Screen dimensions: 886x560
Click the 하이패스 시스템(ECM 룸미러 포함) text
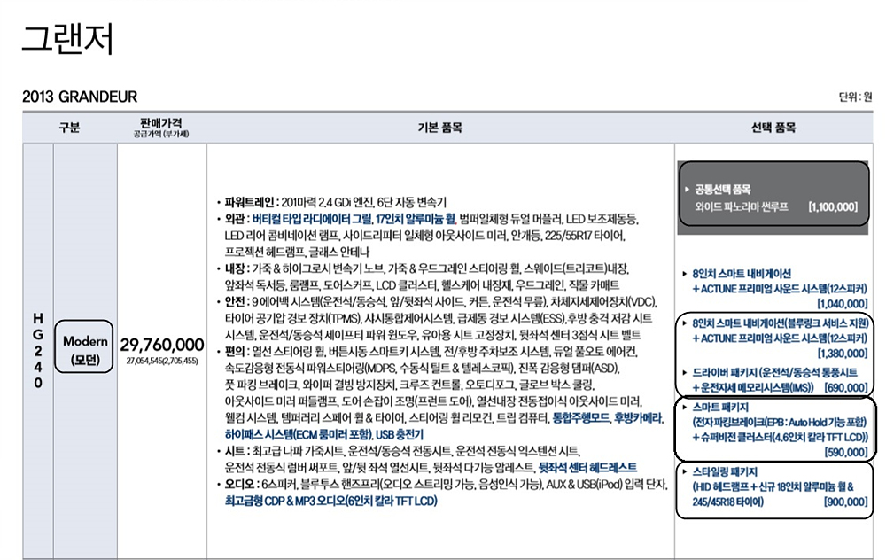[x=297, y=435]
